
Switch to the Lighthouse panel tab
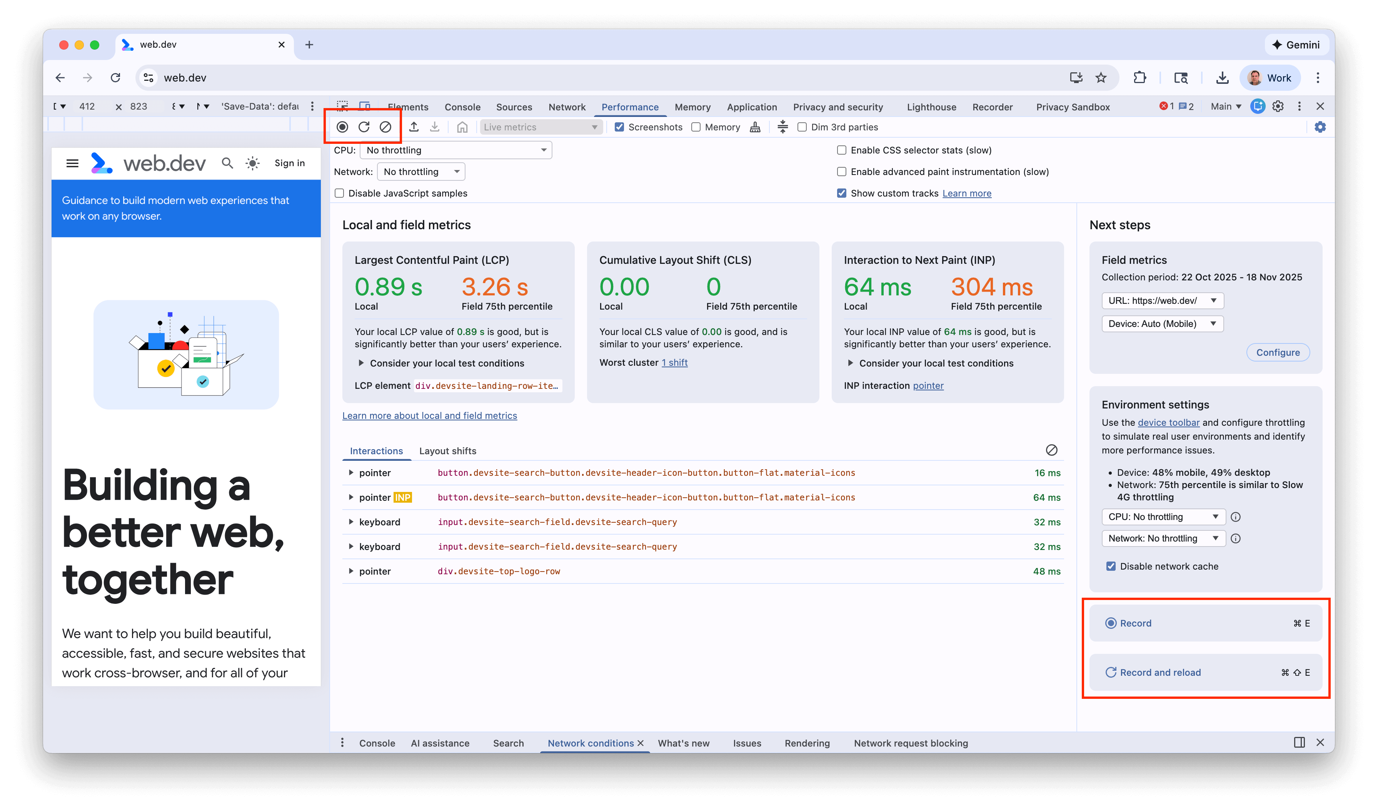(x=931, y=107)
